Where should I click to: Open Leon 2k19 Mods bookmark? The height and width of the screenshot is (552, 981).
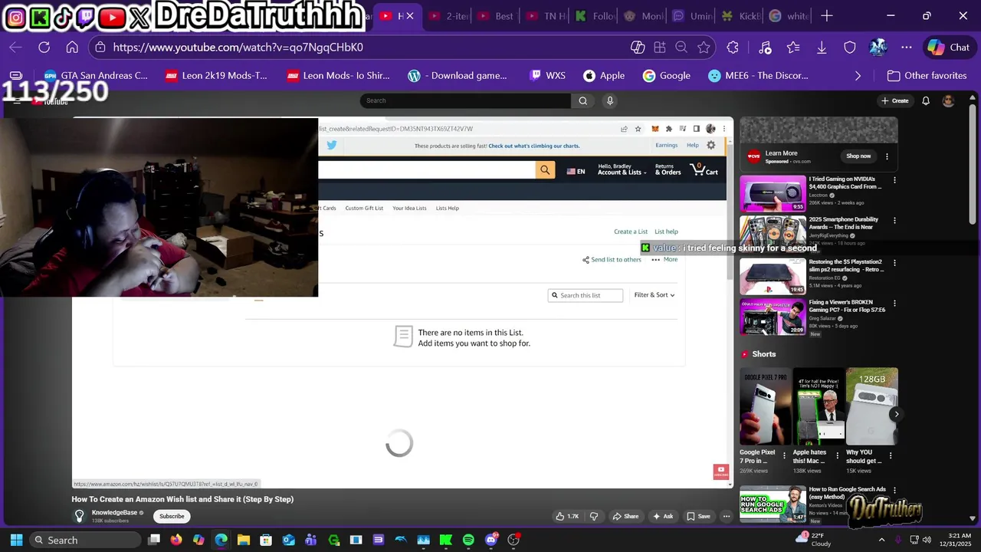point(216,76)
